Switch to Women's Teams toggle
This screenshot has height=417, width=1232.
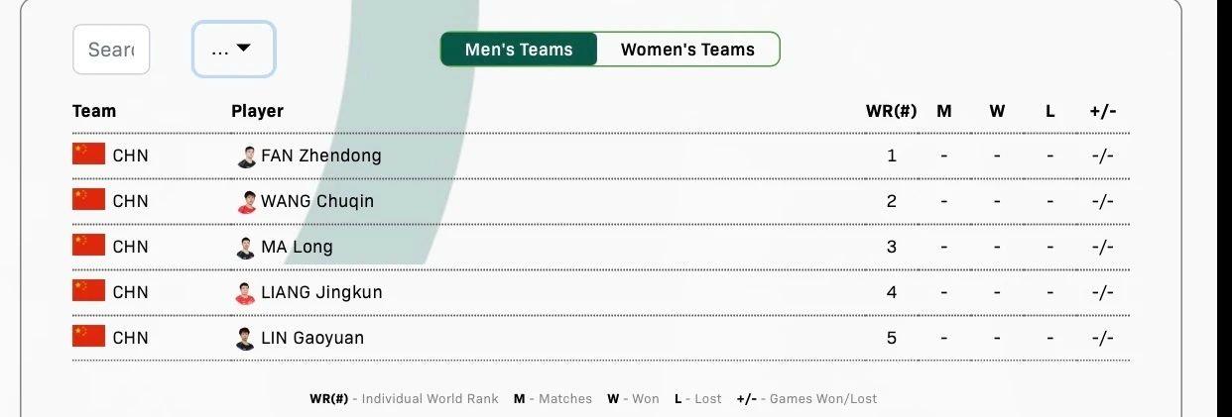tap(687, 50)
